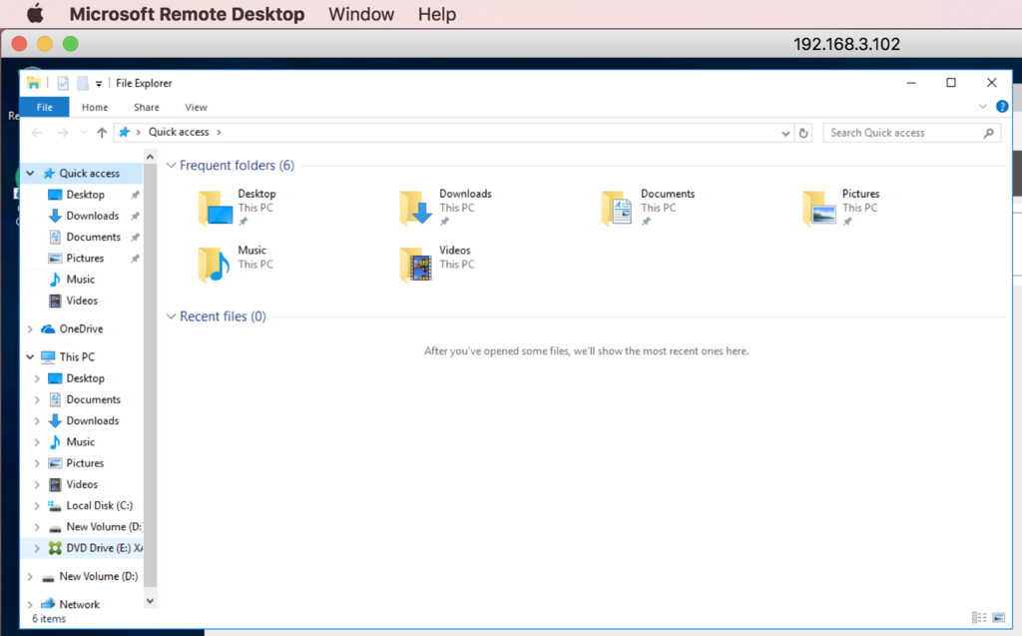Select Documents under This PC

pyautogui.click(x=93, y=399)
